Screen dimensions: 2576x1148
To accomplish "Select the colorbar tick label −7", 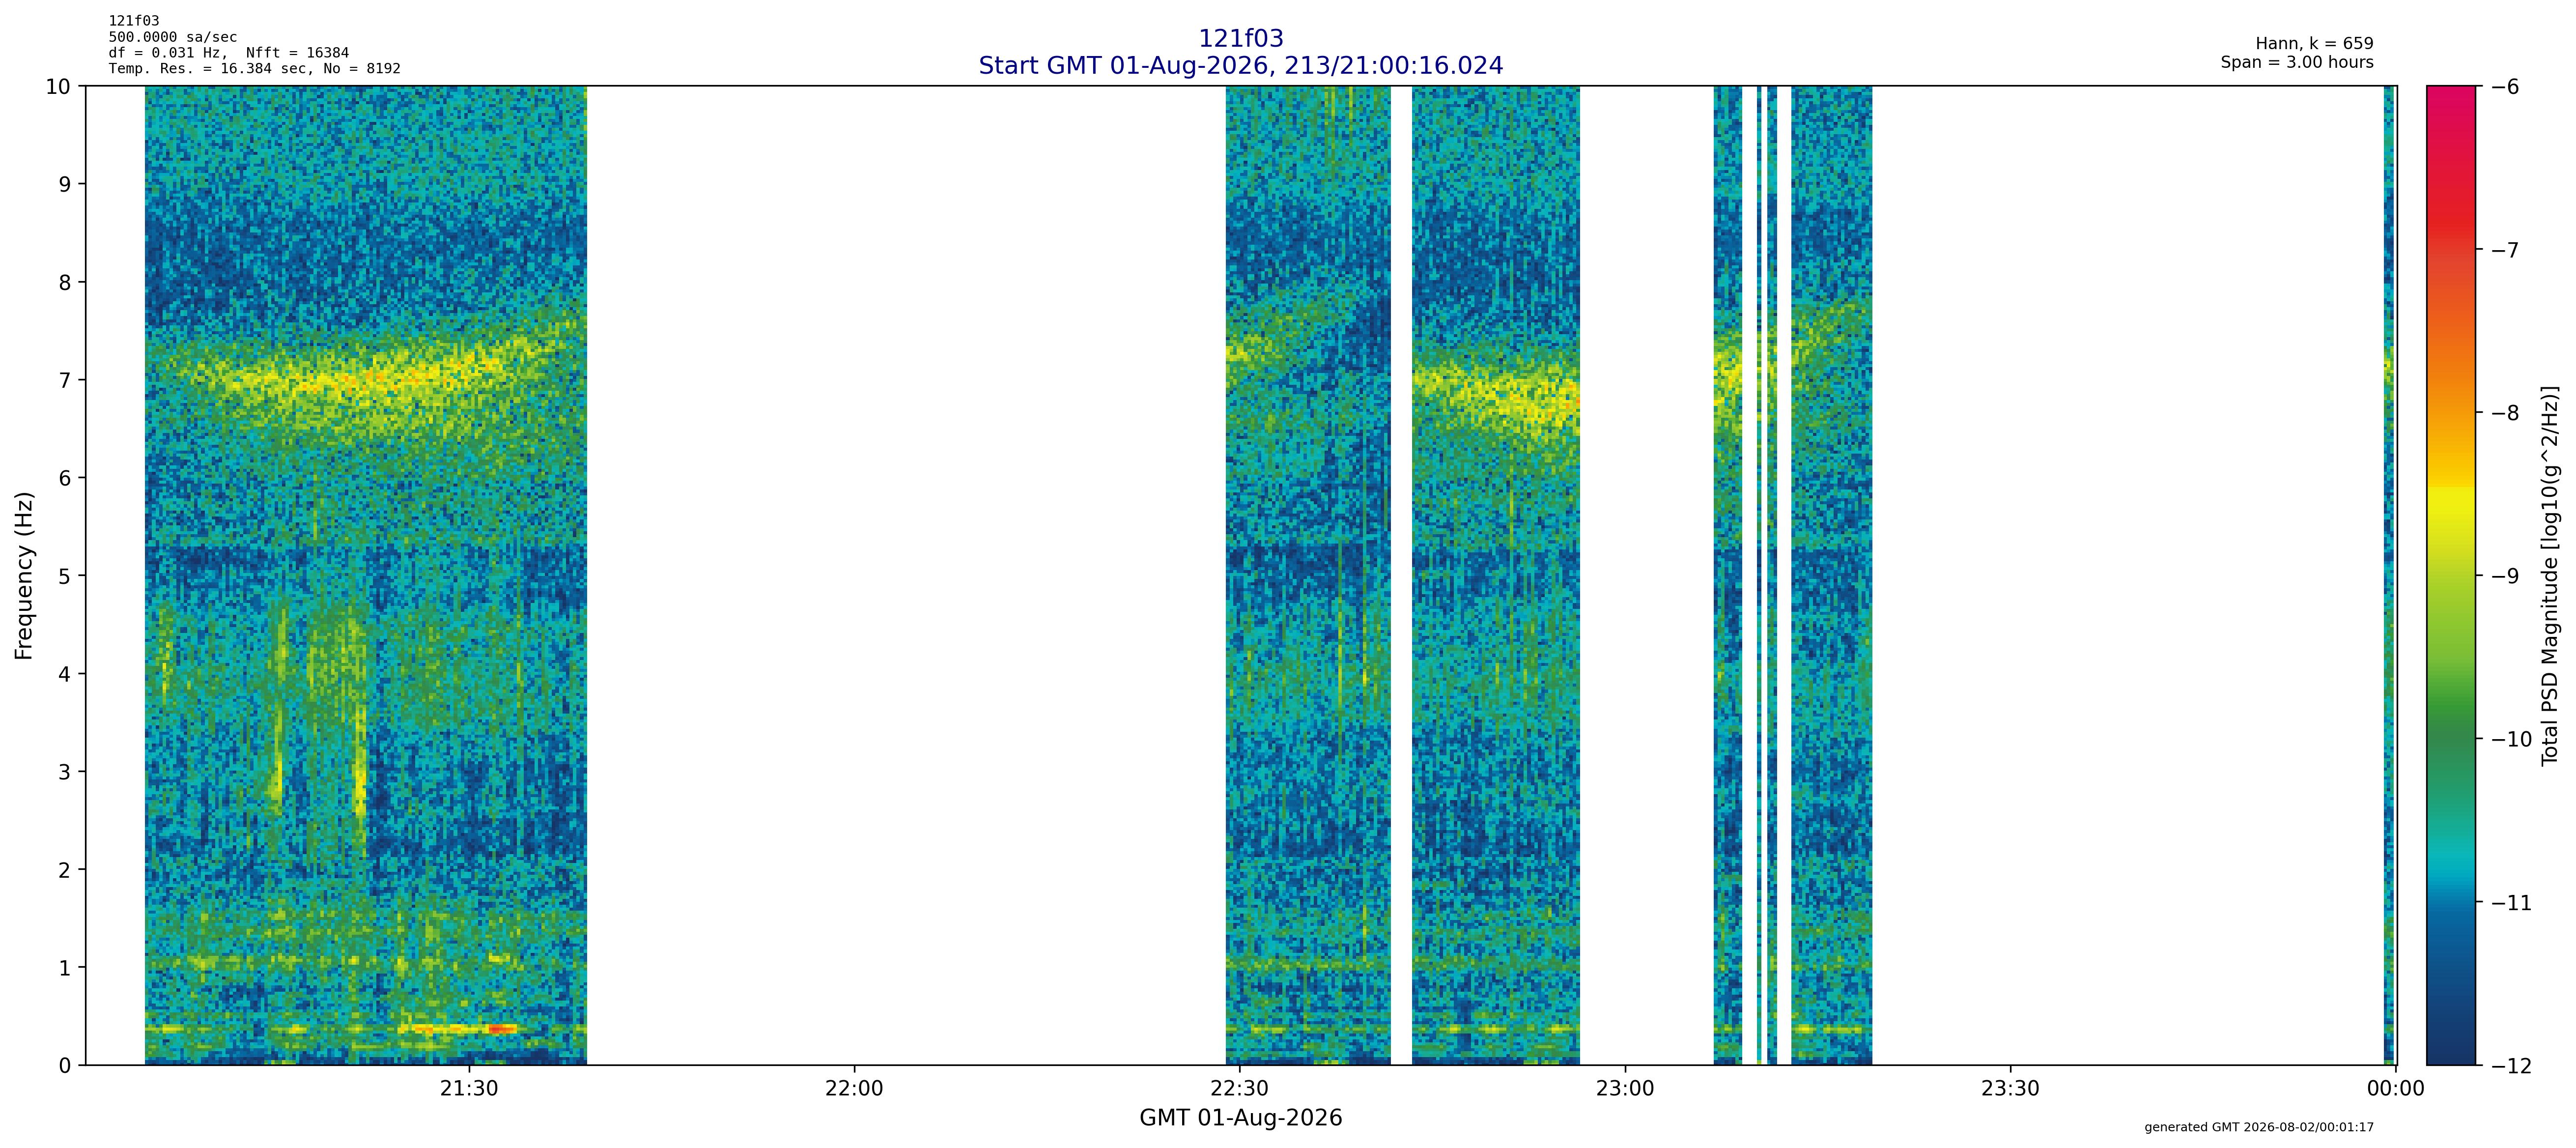I will (x=2504, y=250).
